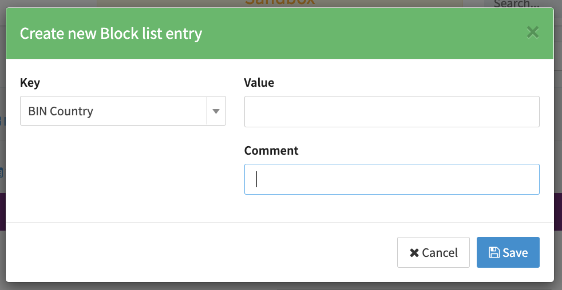This screenshot has width=562, height=290.
Task: Click the dimmed backdrop below the dialog
Action: tap(280, 286)
